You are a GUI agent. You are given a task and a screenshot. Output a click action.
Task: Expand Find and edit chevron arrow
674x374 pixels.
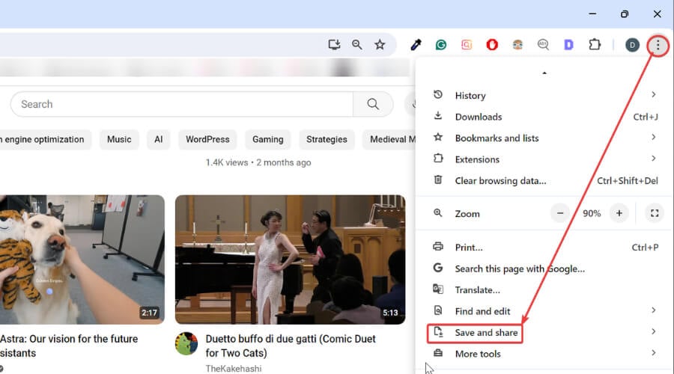pyautogui.click(x=653, y=310)
